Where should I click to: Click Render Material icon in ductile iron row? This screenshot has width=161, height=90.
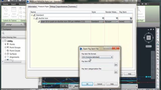coord(117,18)
